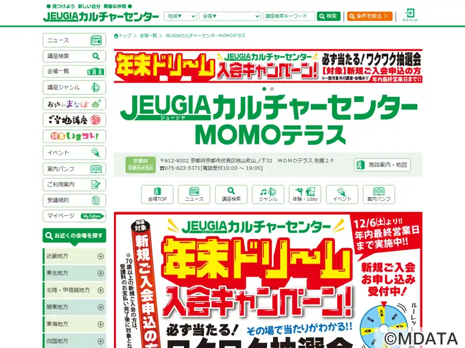Viewport: 465px width, 348px height.
Task: Open 講座検索 tab in venue menu
Action: [x=231, y=194]
